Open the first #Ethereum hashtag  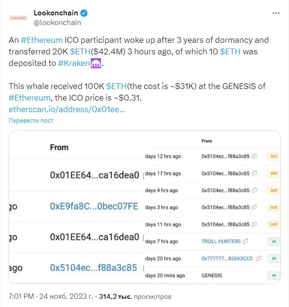(42, 40)
